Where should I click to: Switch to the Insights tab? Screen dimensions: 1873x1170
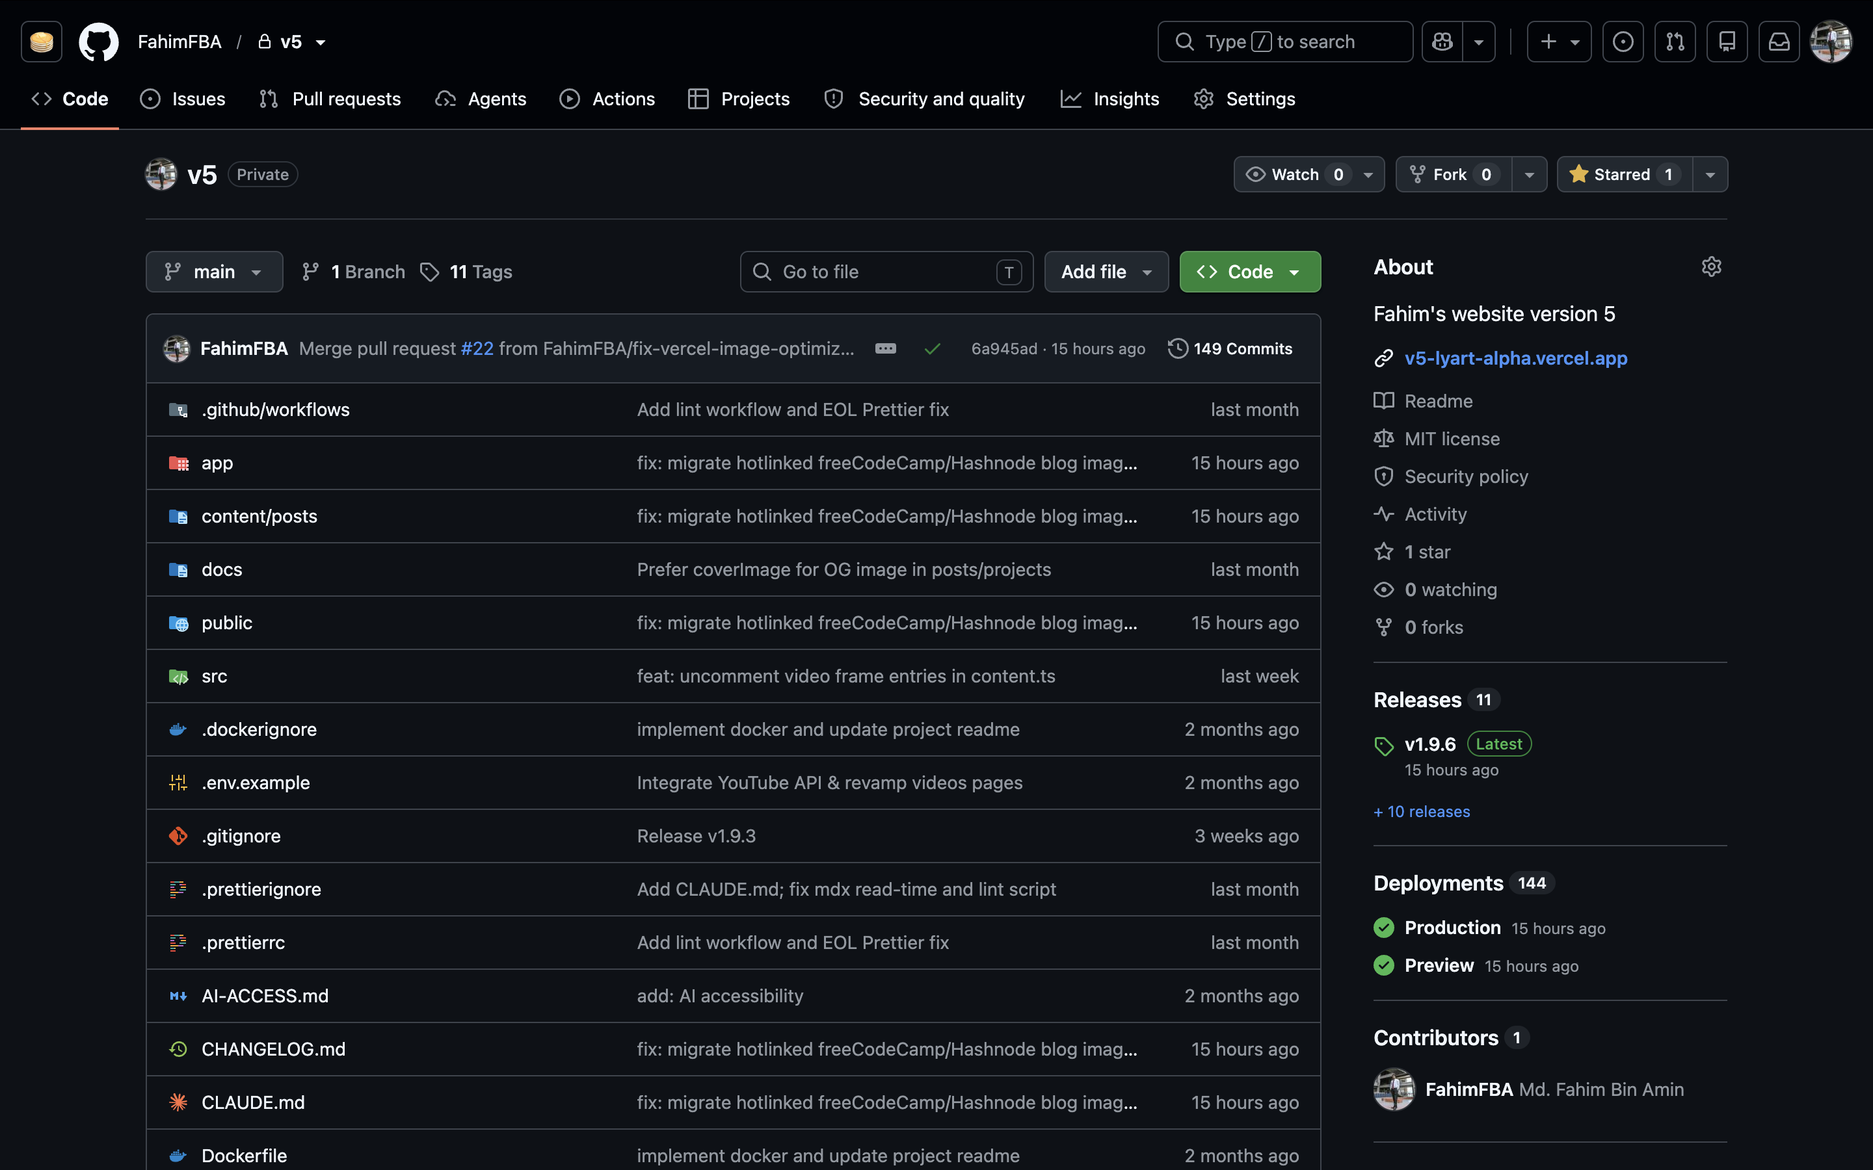click(x=1110, y=99)
